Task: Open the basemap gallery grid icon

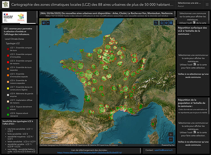Action: click(171, 23)
